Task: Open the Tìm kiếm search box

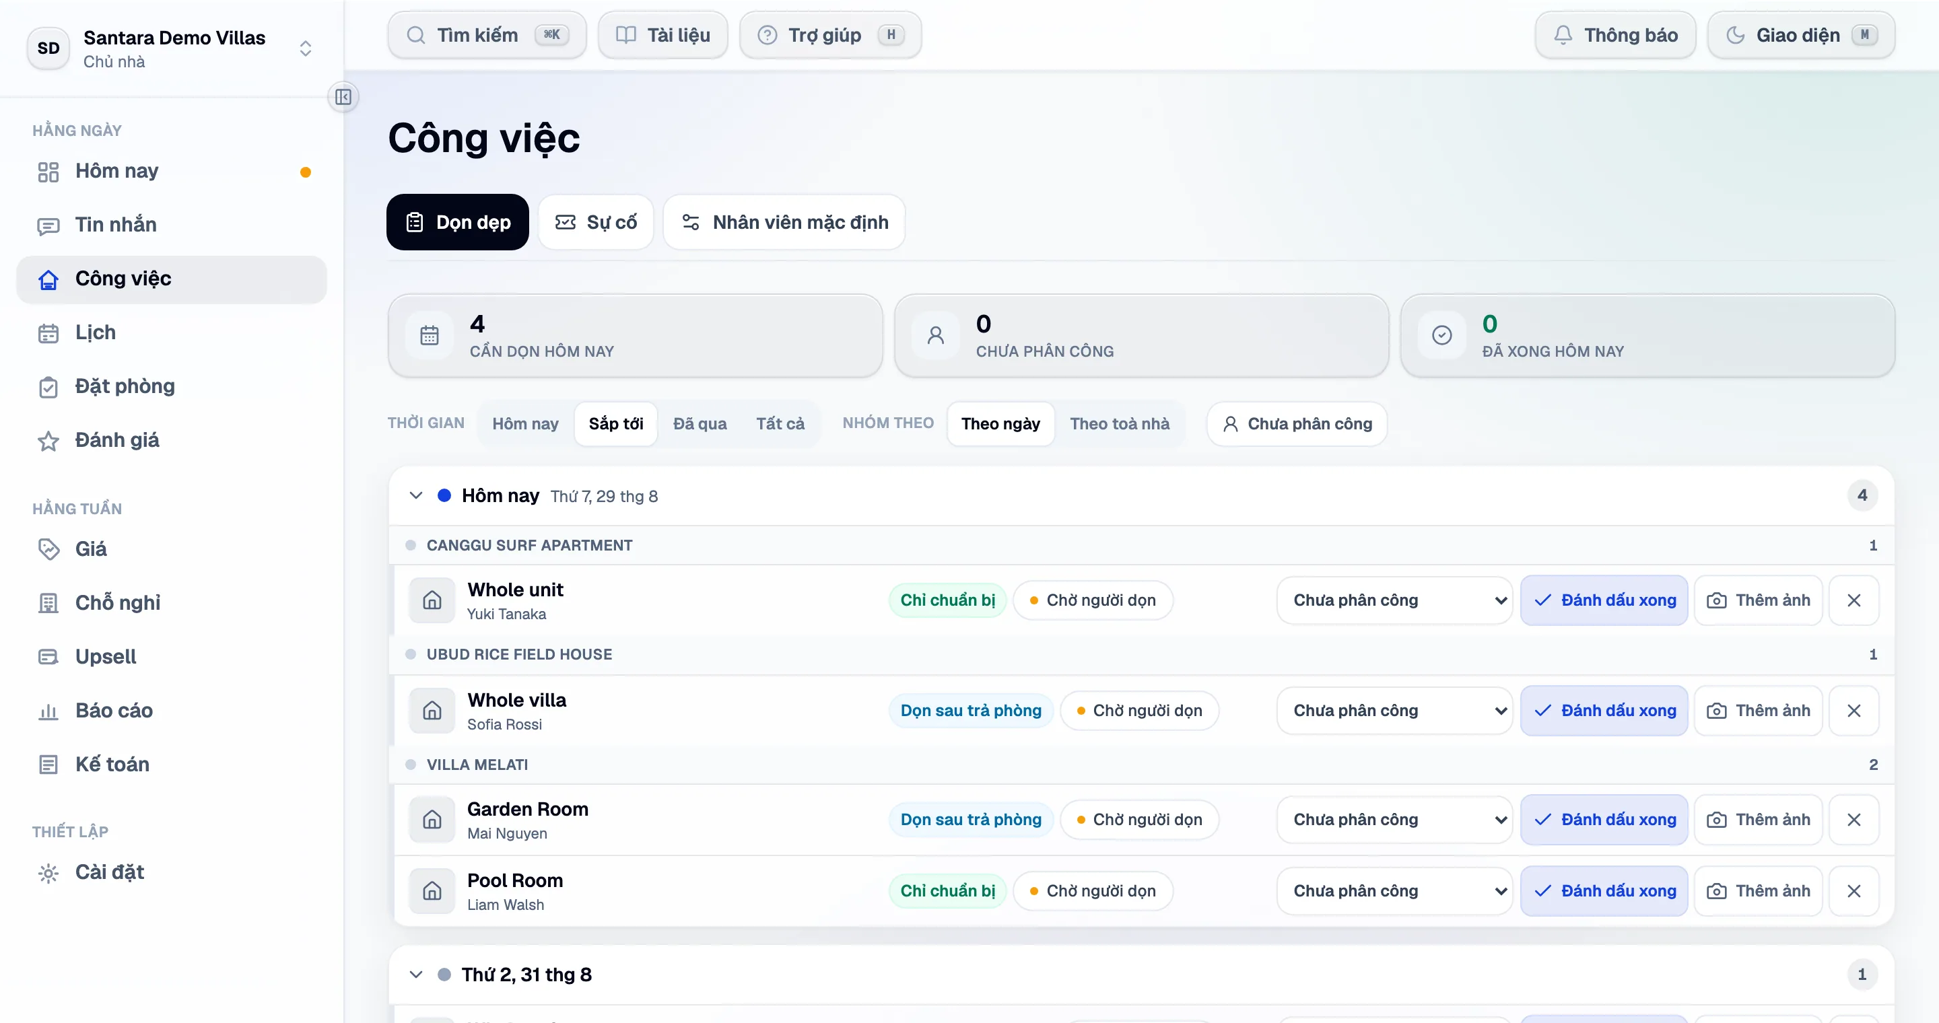Action: coord(487,36)
